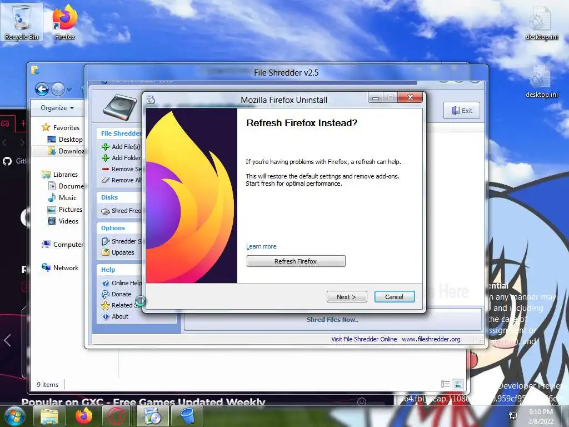Open Online Help in File Shredder
This screenshot has height=427, width=569.
click(121, 283)
